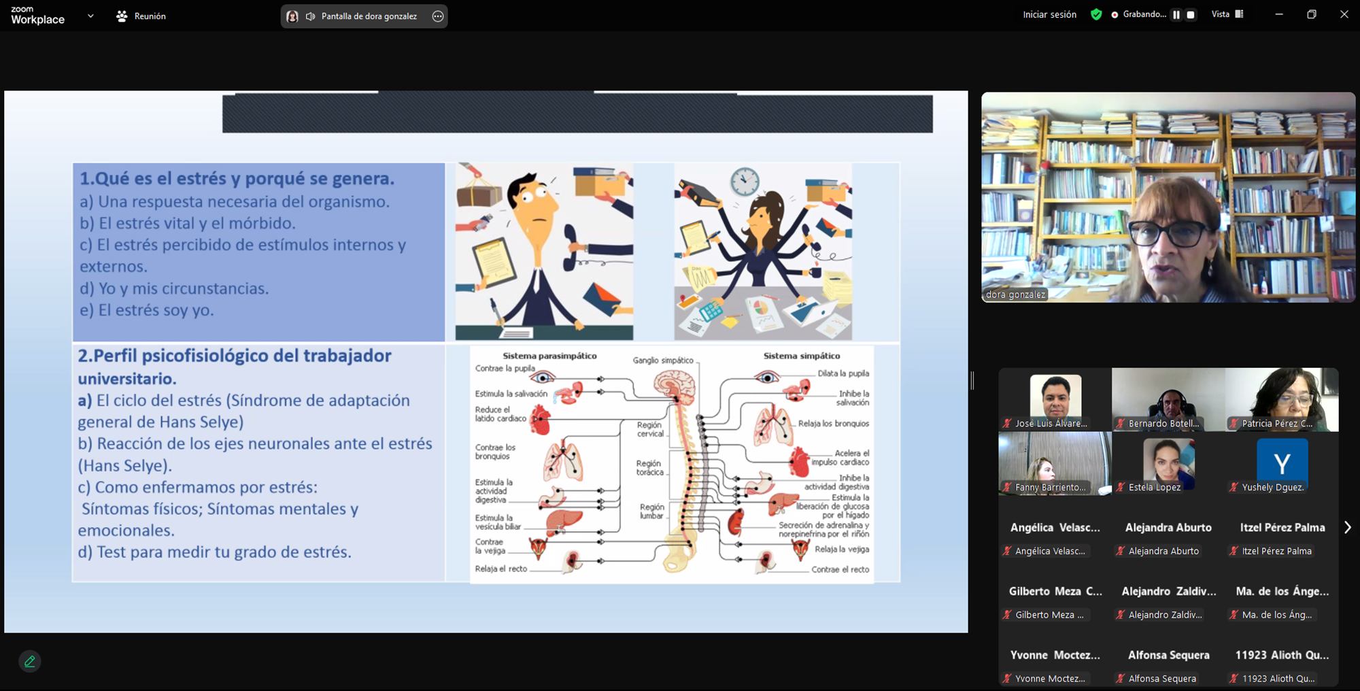Viewport: 1360px width, 691px height.
Task: Open the Zoom Workplace dropdown arrow
Action: click(90, 16)
